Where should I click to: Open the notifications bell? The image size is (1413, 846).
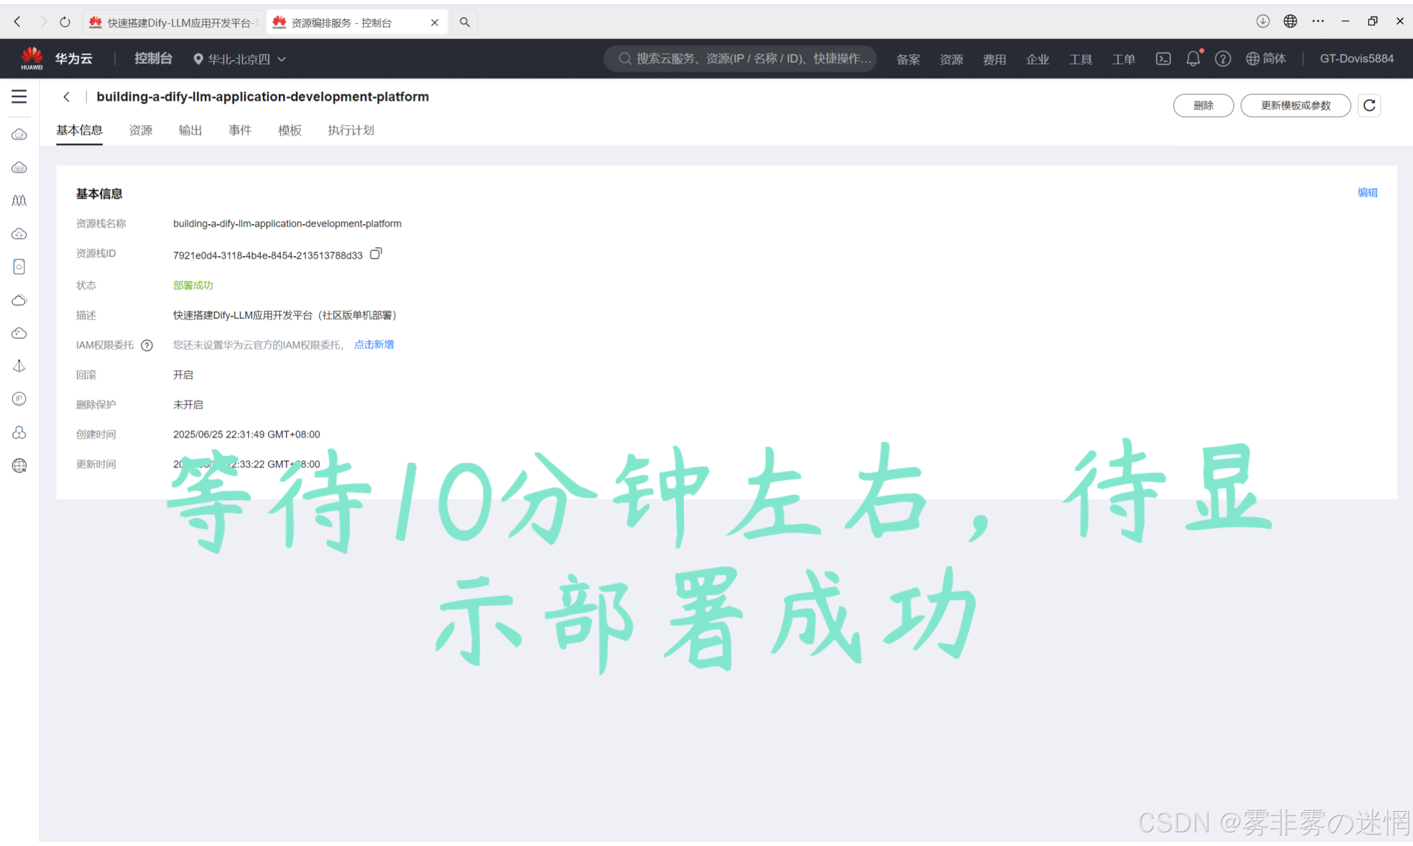tap(1192, 59)
